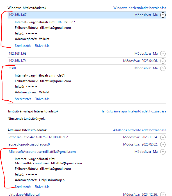Select the 192.168.1.68 credential row title
Viewport: 172px width, 196px height.
18,54
